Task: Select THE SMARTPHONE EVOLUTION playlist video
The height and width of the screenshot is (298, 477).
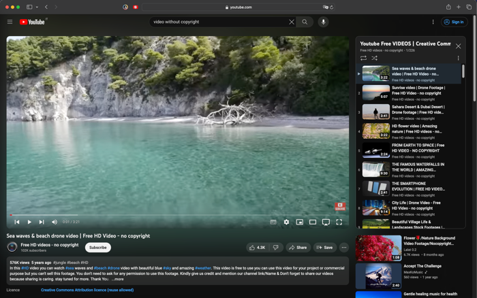Action: pos(409,188)
